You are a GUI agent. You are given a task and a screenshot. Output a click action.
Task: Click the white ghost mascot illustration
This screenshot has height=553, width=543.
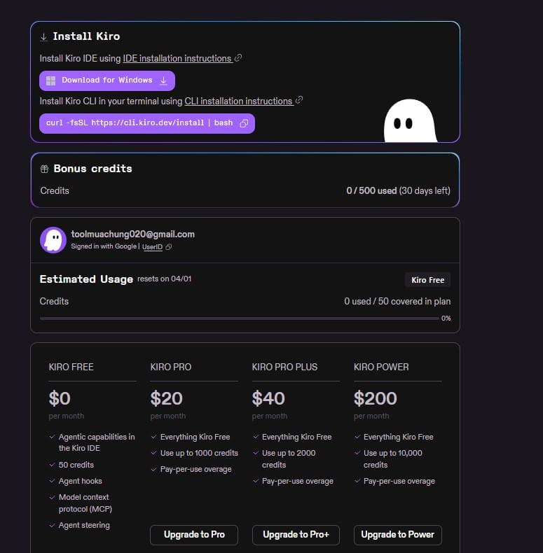[409, 121]
